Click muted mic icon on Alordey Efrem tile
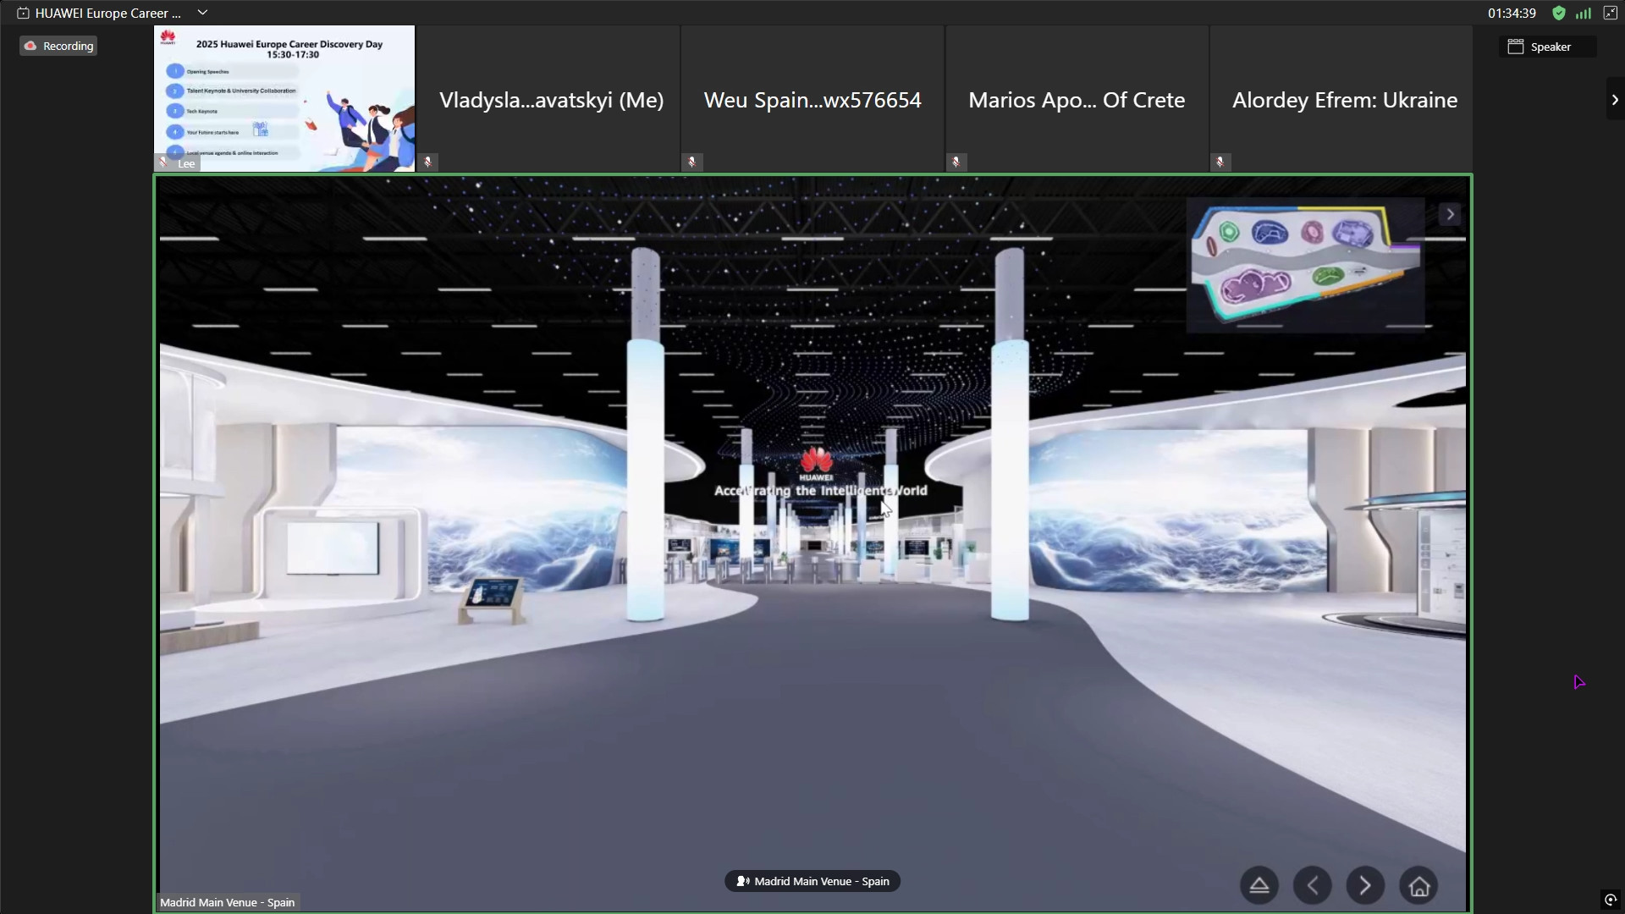The height and width of the screenshot is (914, 1625). tap(1220, 162)
